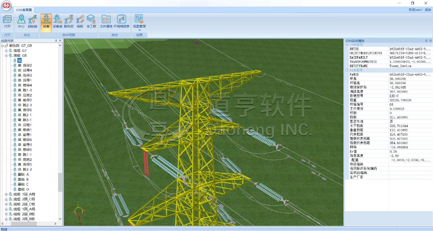Open the 杆塔明细表 tower detail table
The image size is (433, 231).
tap(122, 21)
